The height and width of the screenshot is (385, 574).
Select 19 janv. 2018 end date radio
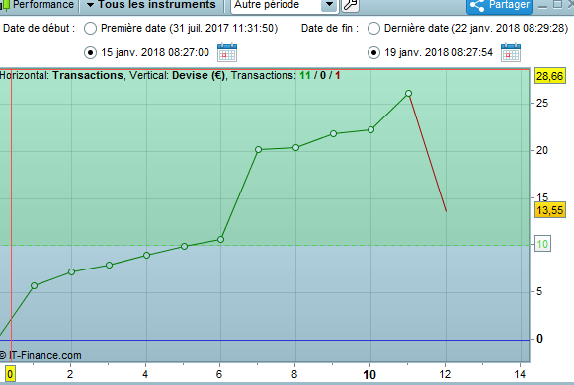click(x=373, y=52)
